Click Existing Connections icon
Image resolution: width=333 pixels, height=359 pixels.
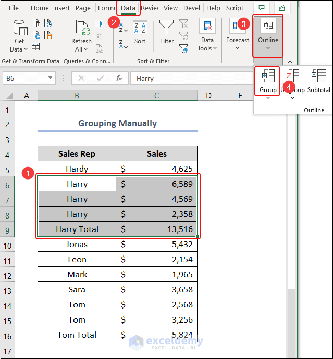point(48,35)
